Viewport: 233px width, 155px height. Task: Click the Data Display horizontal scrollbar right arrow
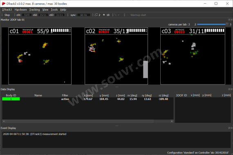click(x=172, y=121)
